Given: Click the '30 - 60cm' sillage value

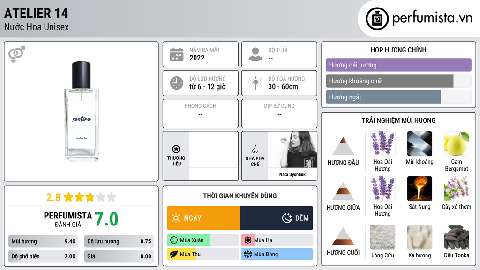Looking at the screenshot, I should click(x=283, y=87).
